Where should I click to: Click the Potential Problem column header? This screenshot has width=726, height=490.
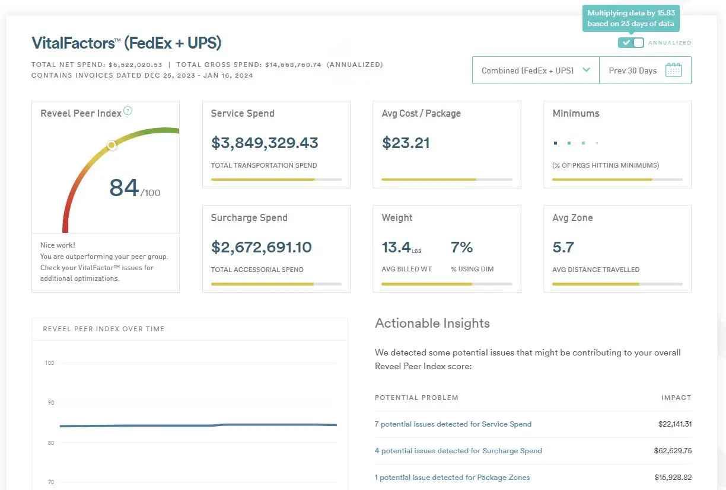point(416,398)
